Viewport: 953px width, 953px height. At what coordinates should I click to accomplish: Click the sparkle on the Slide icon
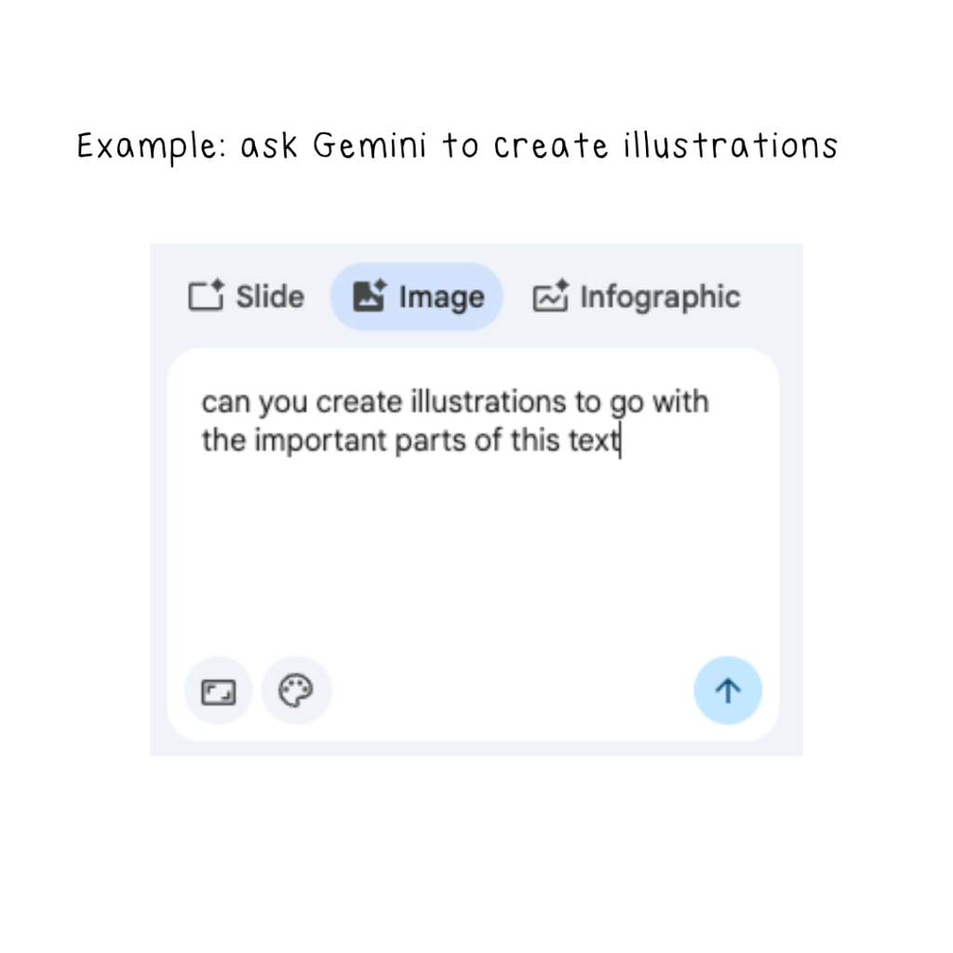[216, 285]
